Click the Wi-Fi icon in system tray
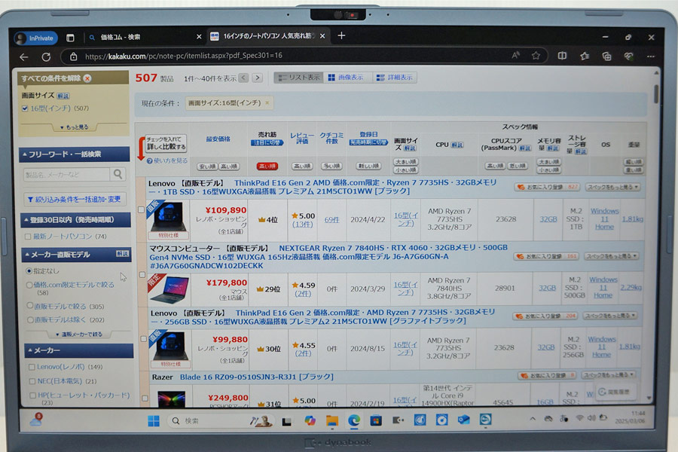678x452 pixels. coord(579,418)
